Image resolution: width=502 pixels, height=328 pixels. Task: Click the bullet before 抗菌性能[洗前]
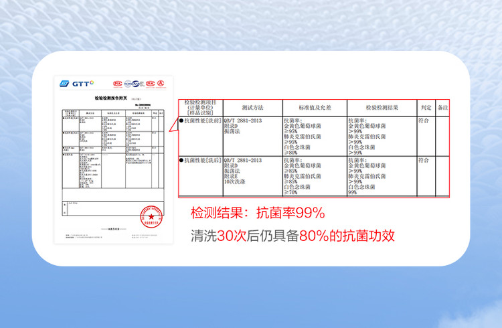point(181,121)
